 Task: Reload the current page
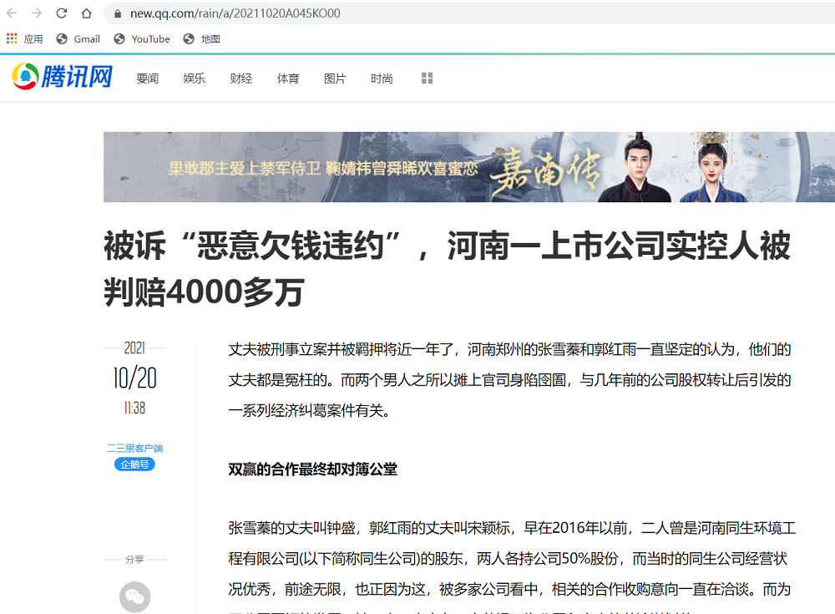(x=62, y=13)
